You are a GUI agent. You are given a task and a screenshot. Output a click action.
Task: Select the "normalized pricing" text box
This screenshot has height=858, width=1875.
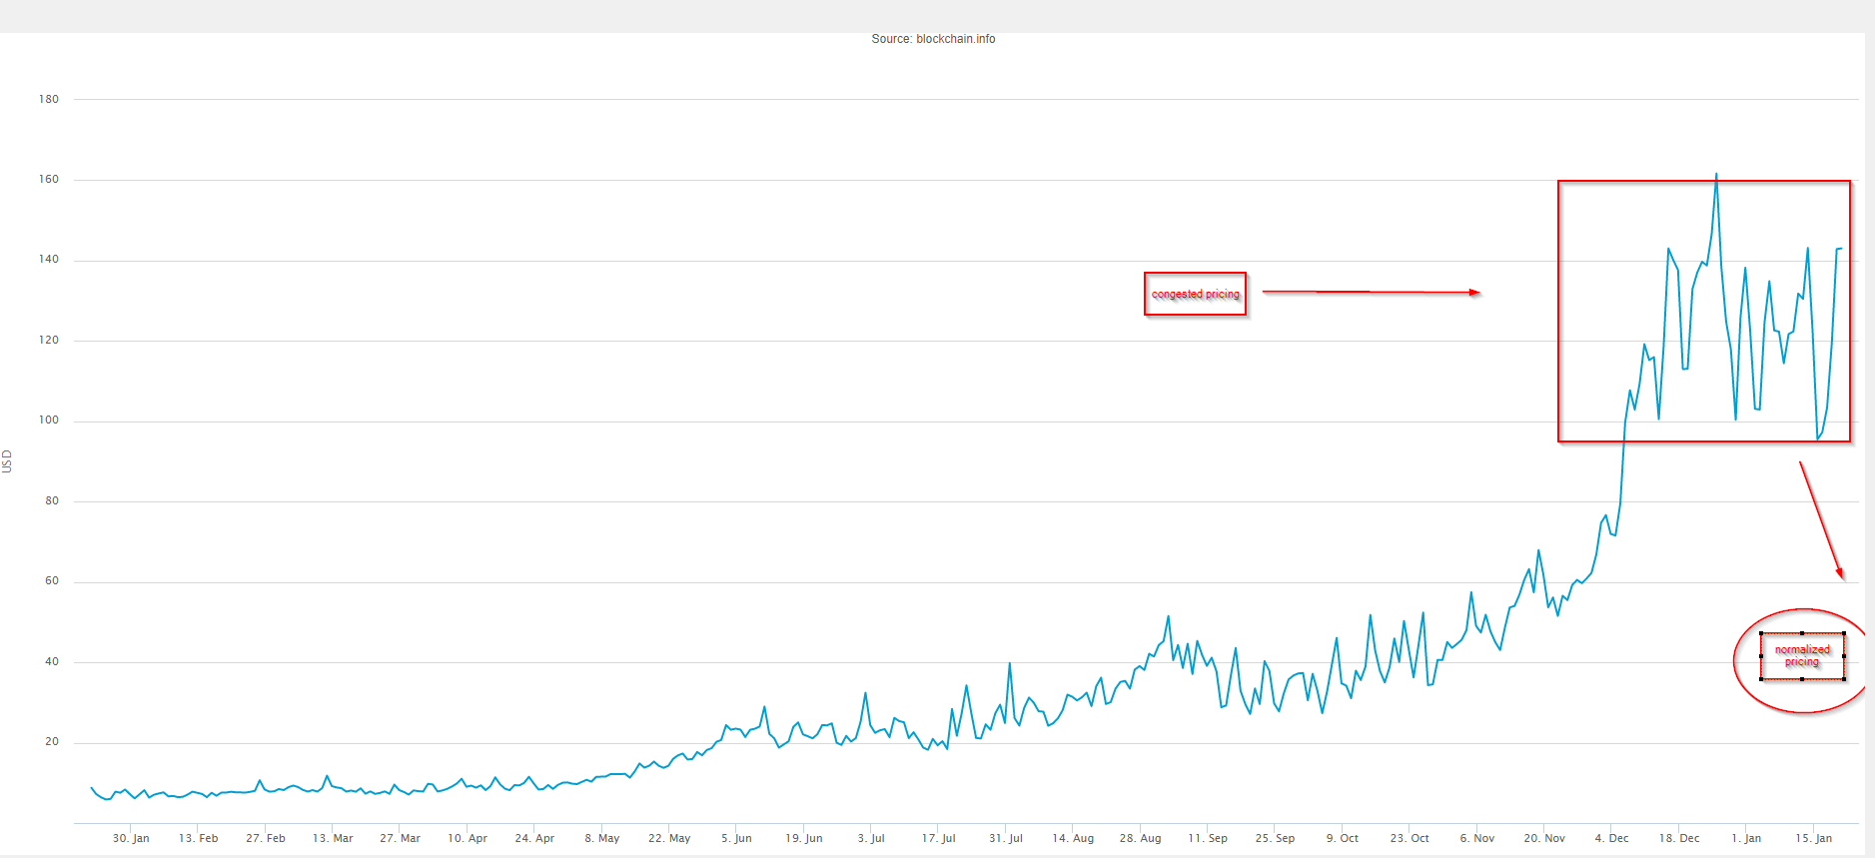pyautogui.click(x=1802, y=656)
